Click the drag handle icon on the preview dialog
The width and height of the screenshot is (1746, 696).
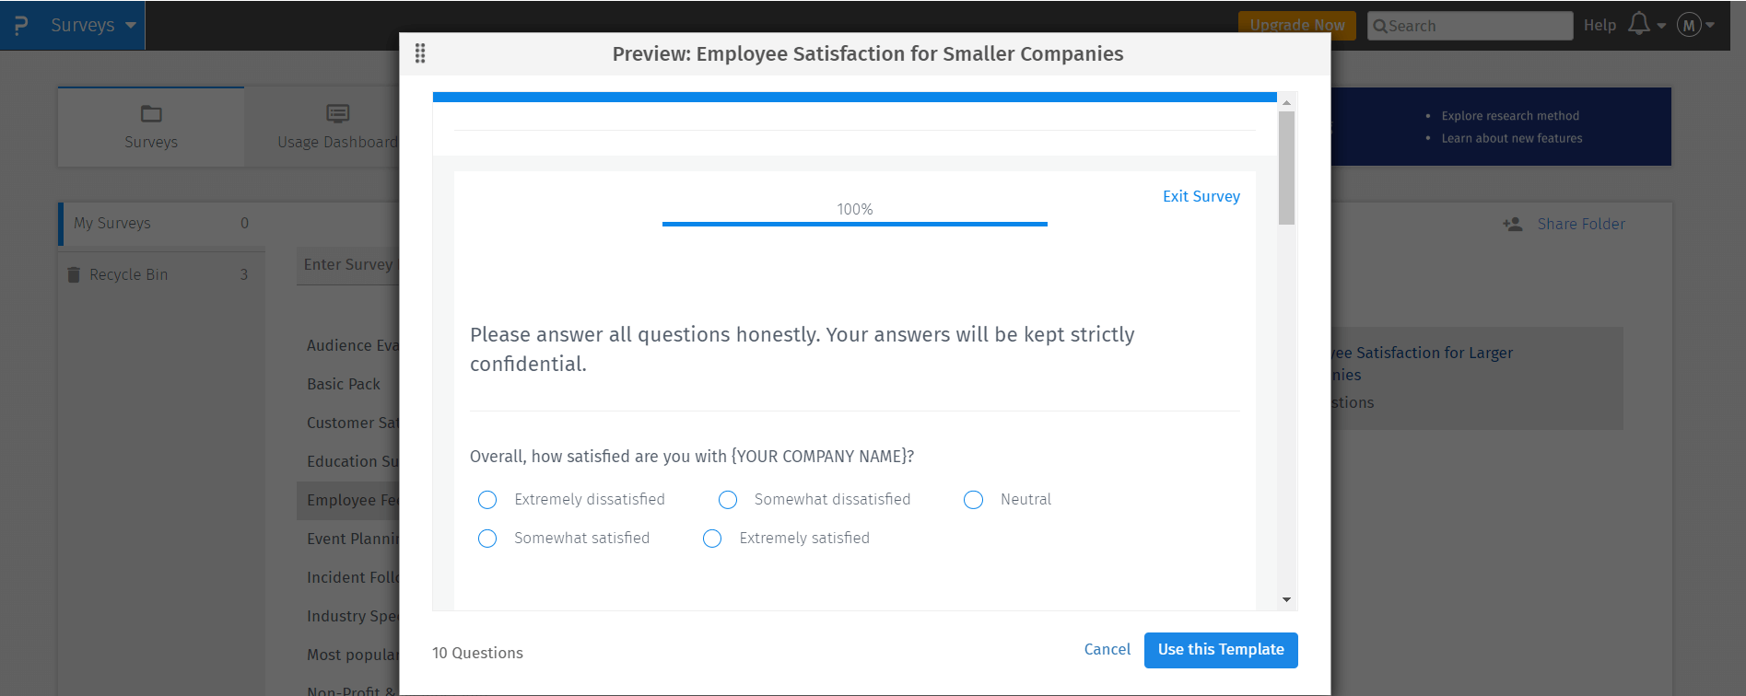(x=420, y=53)
